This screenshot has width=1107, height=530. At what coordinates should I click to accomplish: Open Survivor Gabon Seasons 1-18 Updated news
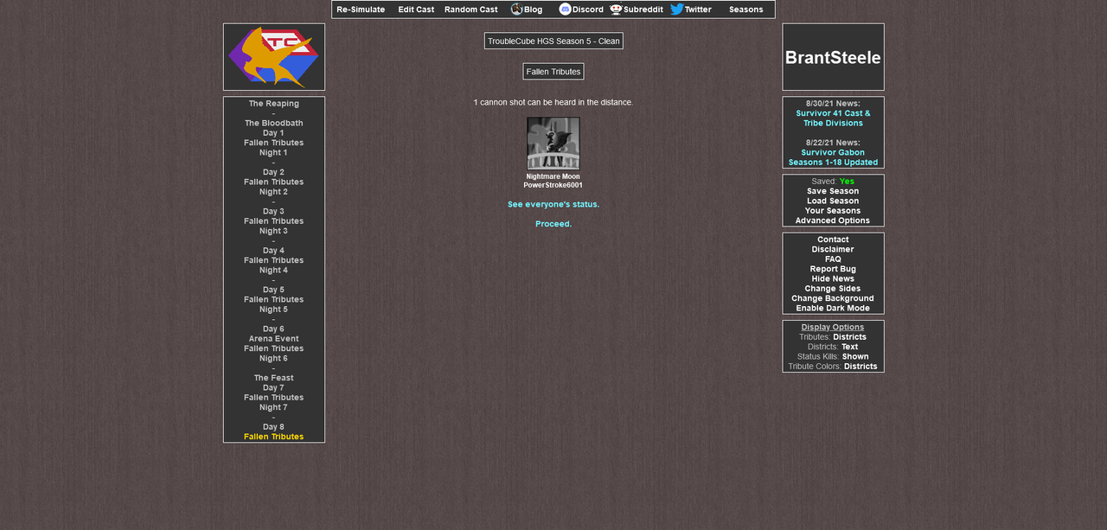pyautogui.click(x=833, y=157)
